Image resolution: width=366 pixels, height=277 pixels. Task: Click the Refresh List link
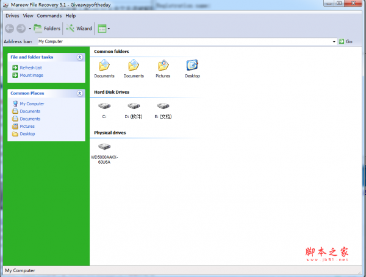click(31, 68)
